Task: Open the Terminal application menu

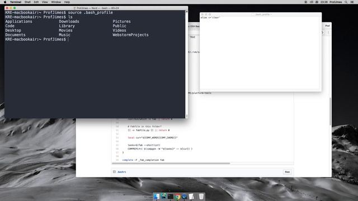Action: tap(16, 2)
